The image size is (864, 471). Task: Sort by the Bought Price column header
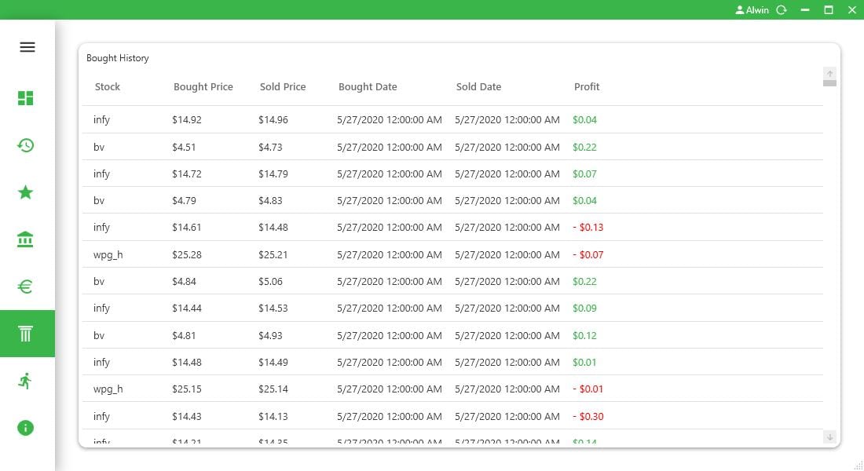pyautogui.click(x=203, y=87)
